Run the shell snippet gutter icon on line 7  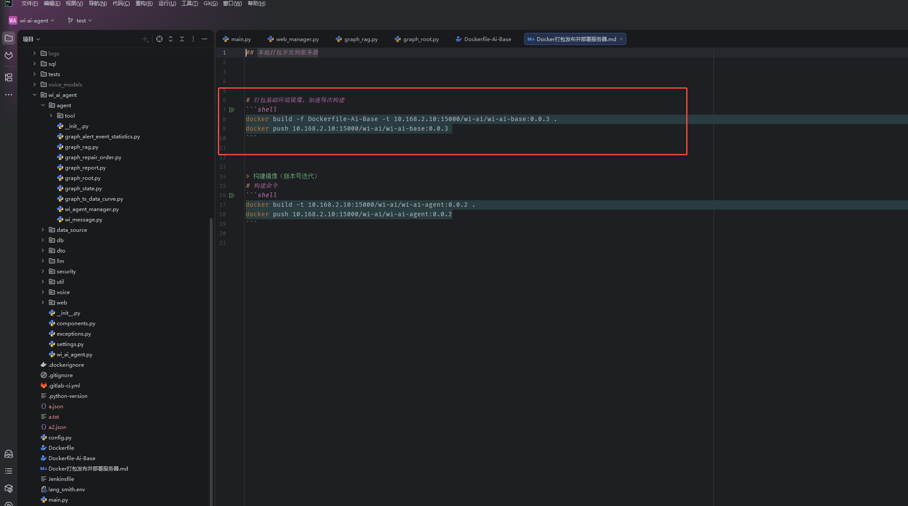coord(232,109)
